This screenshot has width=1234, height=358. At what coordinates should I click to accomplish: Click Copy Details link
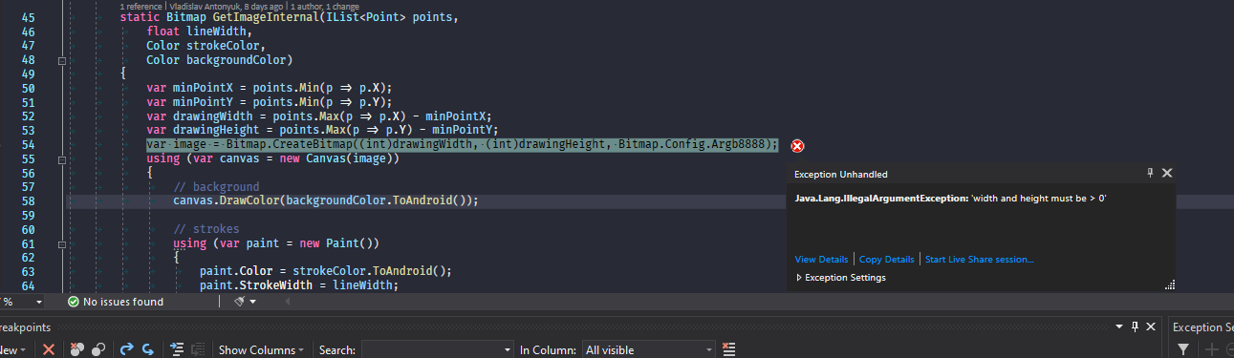tap(886, 260)
